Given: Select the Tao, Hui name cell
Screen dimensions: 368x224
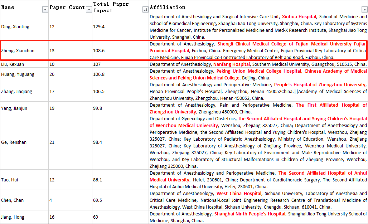Looking at the screenshot, I should [10, 180].
